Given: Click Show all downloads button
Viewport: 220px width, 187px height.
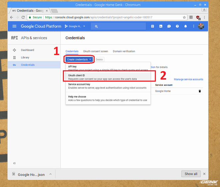Looking at the screenshot, I should click(191, 174).
